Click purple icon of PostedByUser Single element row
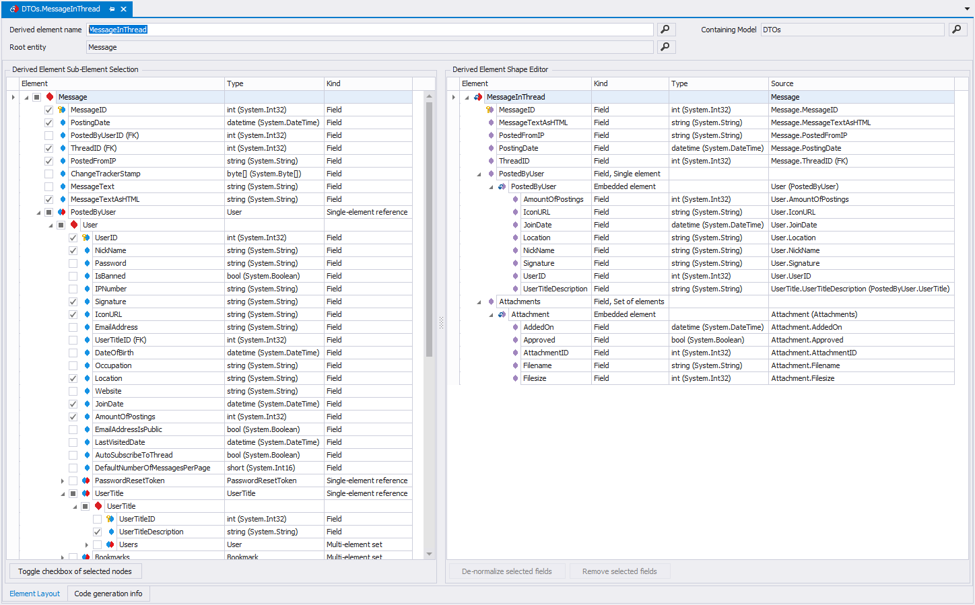The image size is (975, 605). (x=491, y=174)
